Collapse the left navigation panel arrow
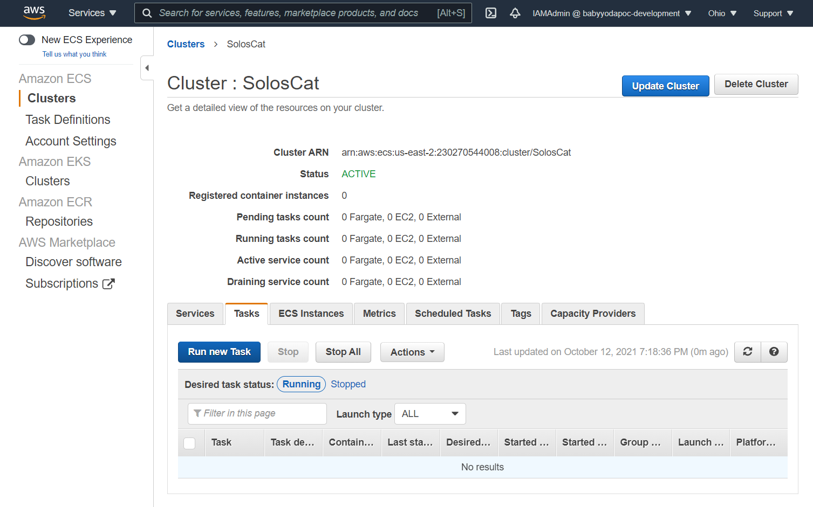This screenshot has width=813, height=507. tap(147, 68)
